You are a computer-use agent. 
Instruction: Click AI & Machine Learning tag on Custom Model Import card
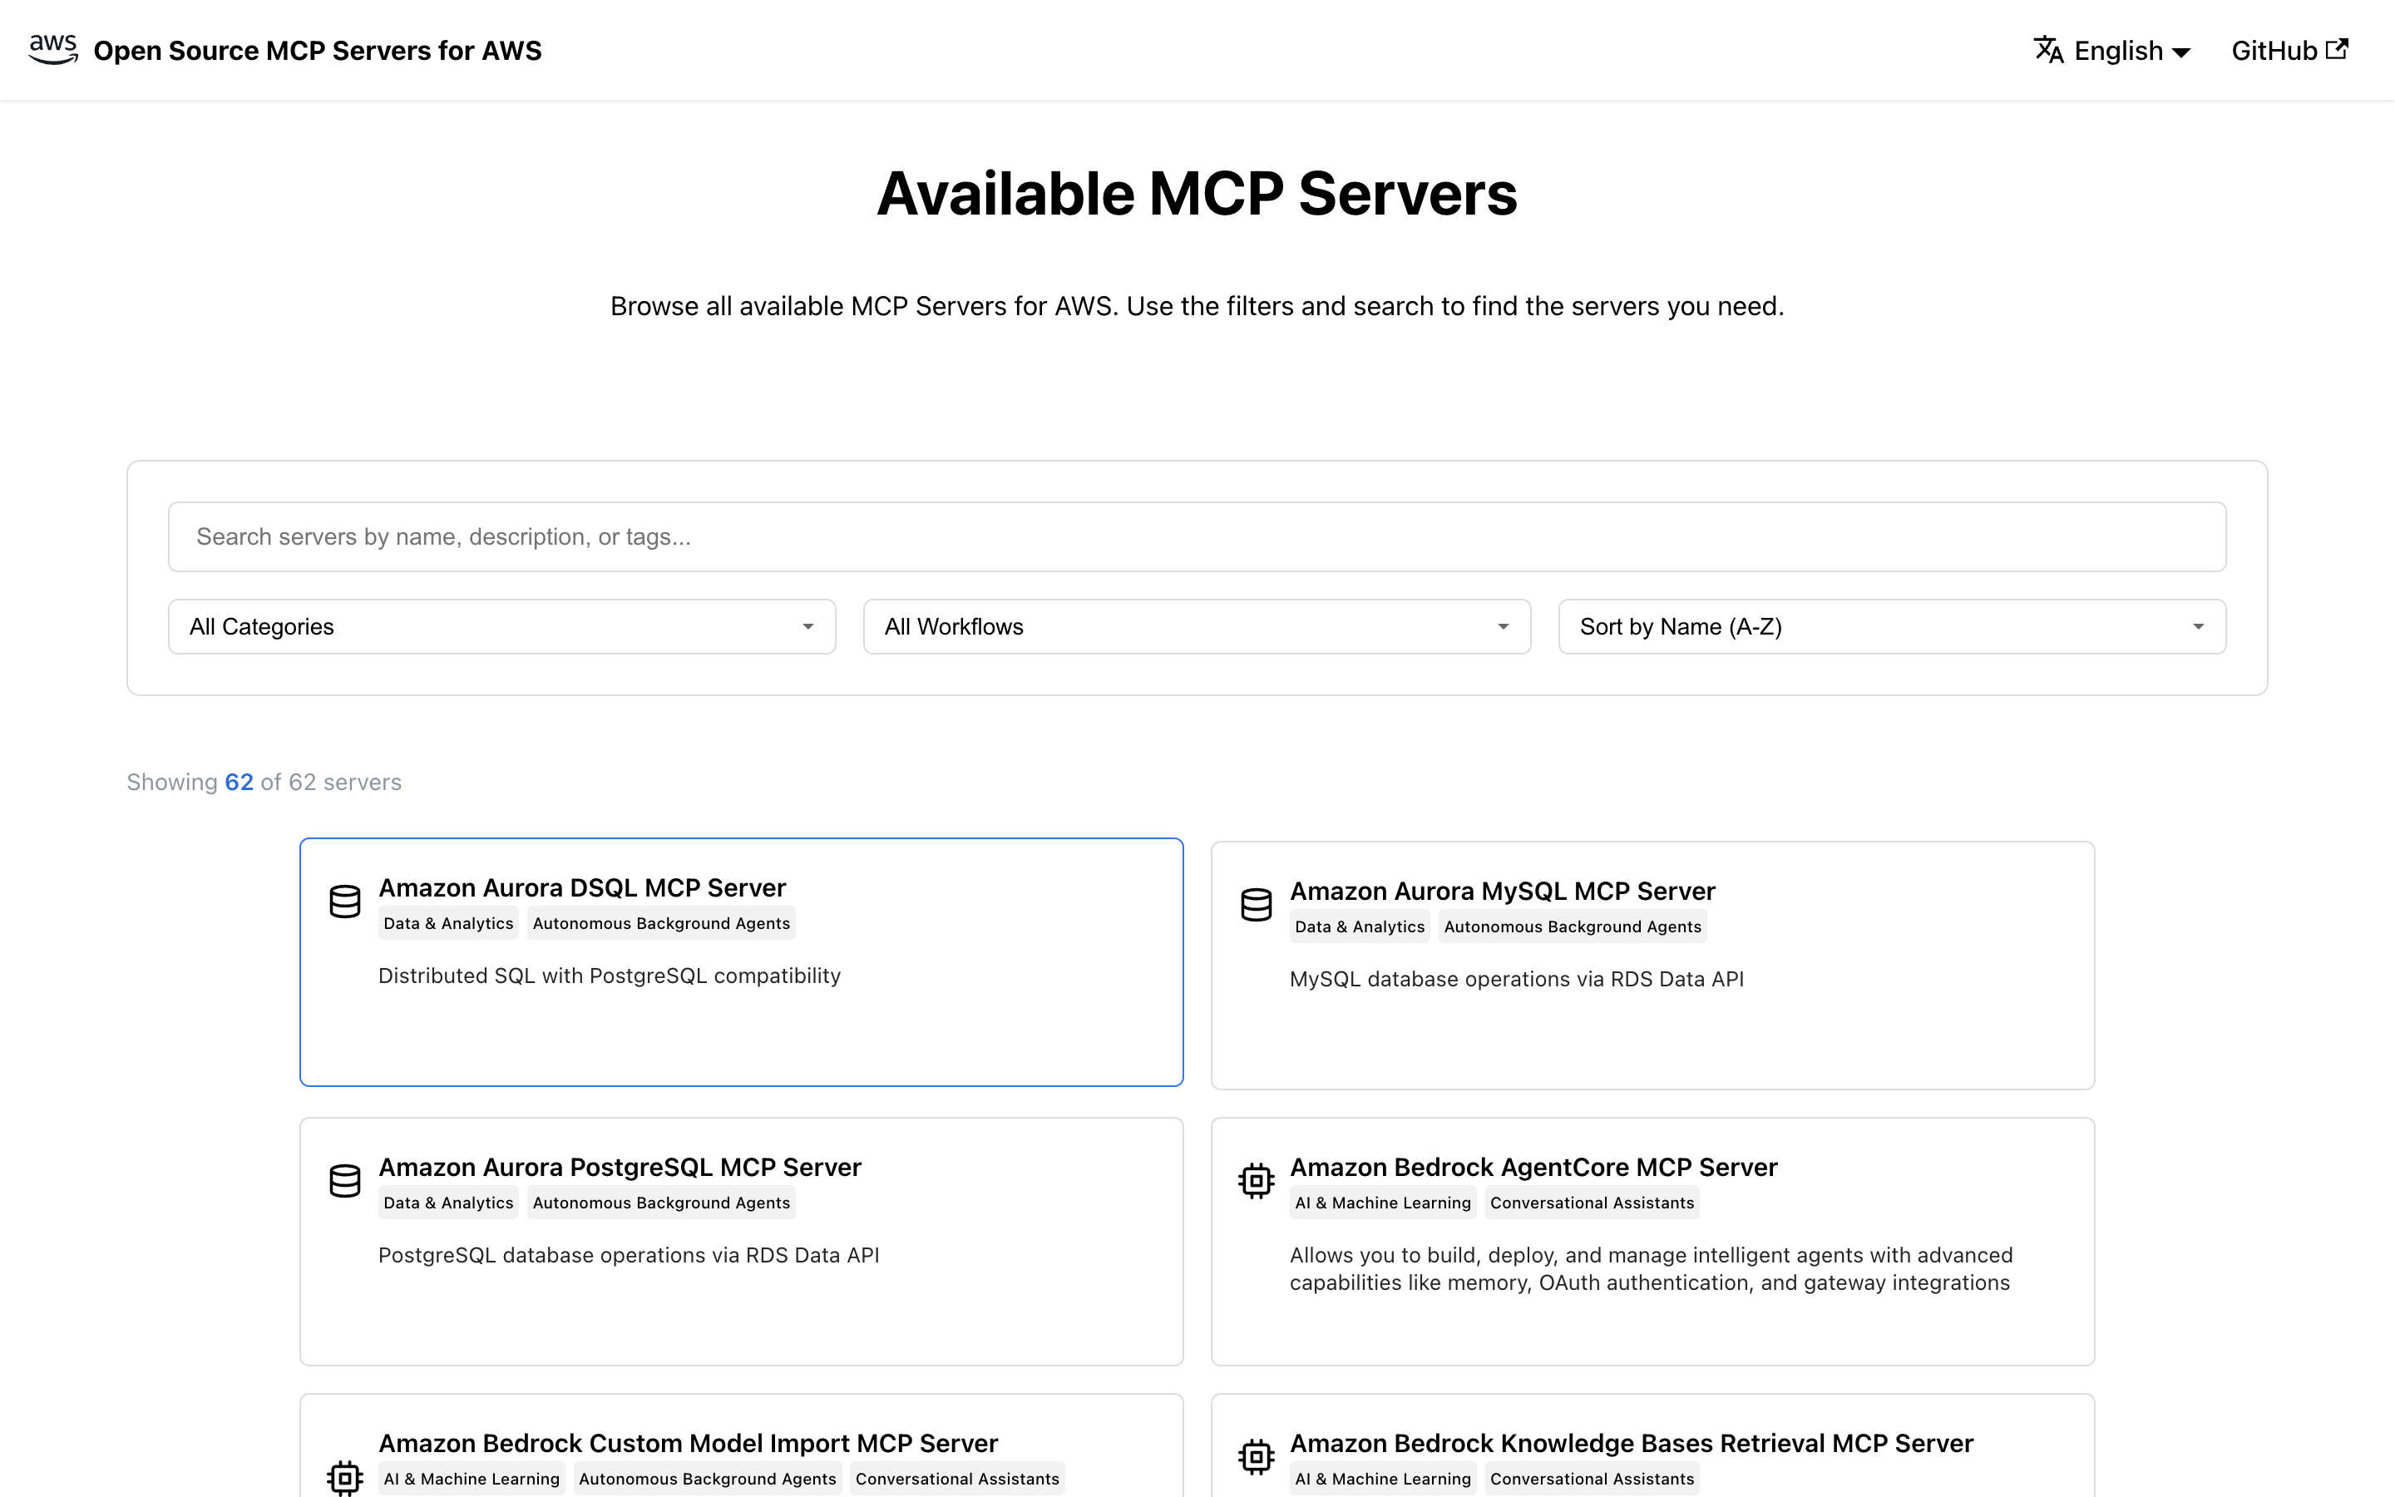coord(471,1480)
